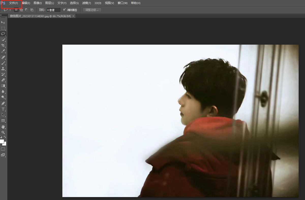Select the Horizontal Type tool
The width and height of the screenshot is (305, 200).
tap(3, 109)
